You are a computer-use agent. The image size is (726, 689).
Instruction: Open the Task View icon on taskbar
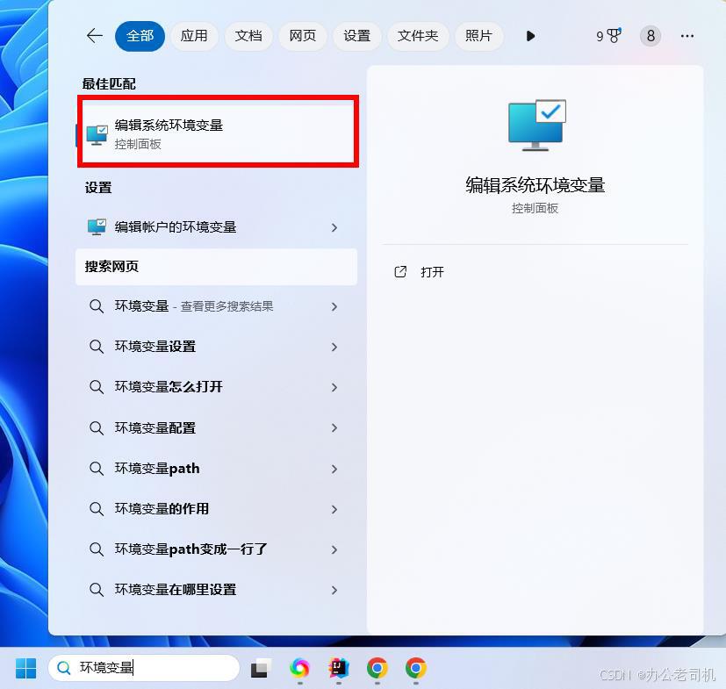pyautogui.click(x=258, y=668)
